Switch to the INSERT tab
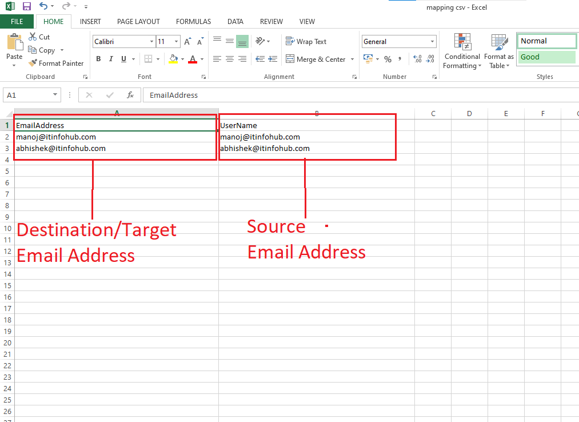The image size is (579, 422). 90,21
